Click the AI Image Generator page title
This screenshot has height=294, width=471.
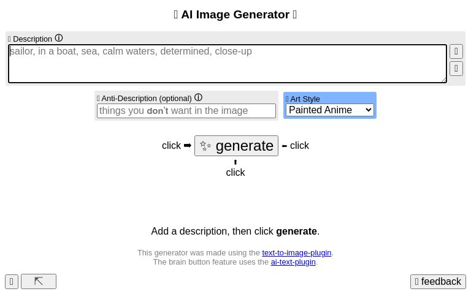[x=235, y=15]
